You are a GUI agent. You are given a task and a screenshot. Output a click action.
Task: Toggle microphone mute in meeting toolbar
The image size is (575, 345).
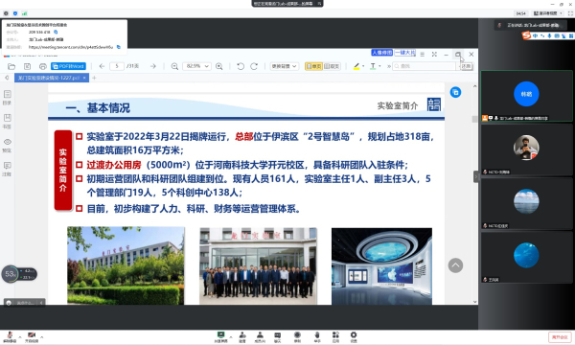(x=10, y=337)
